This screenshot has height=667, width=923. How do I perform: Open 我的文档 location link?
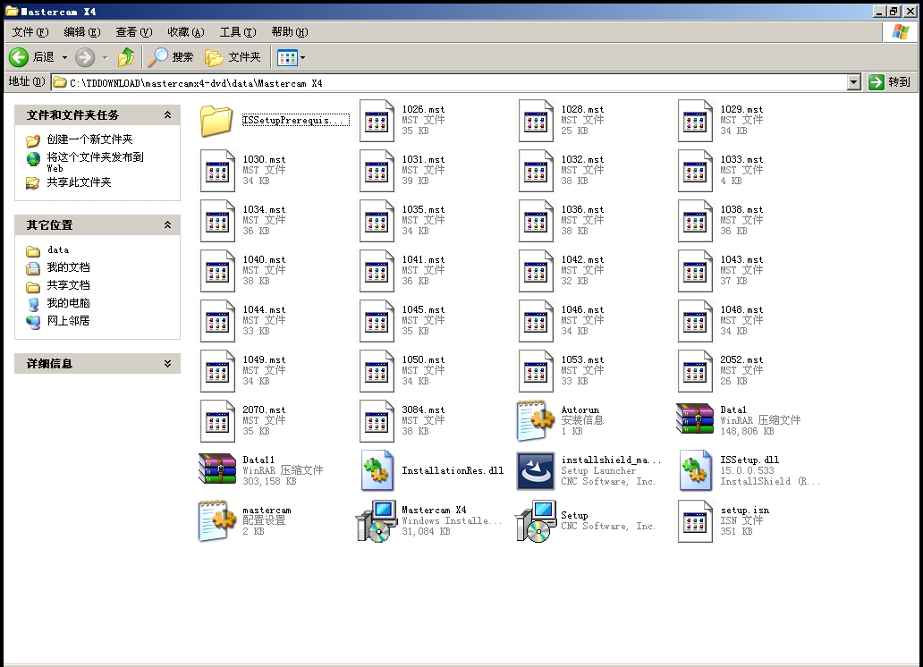coord(68,267)
